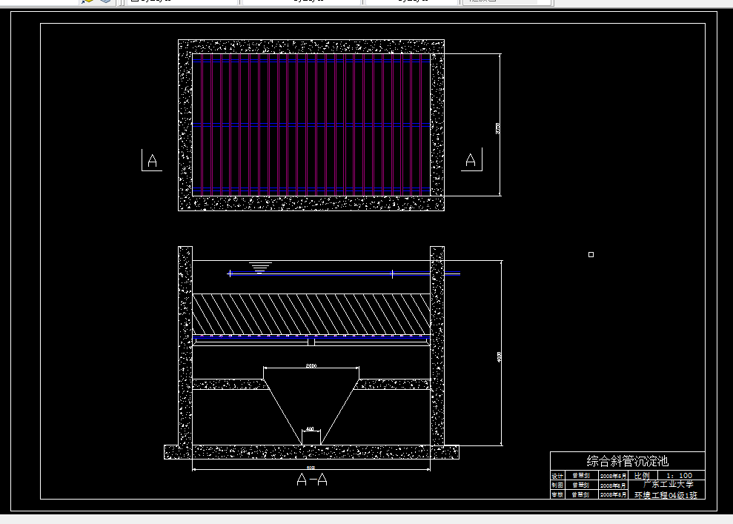Viewport: 733px width, 524px height.
Task: Select the 设计 label cell
Action: pos(557,476)
